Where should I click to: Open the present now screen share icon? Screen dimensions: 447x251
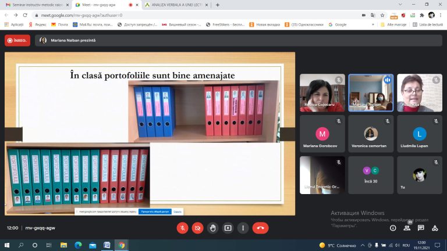coord(228,228)
